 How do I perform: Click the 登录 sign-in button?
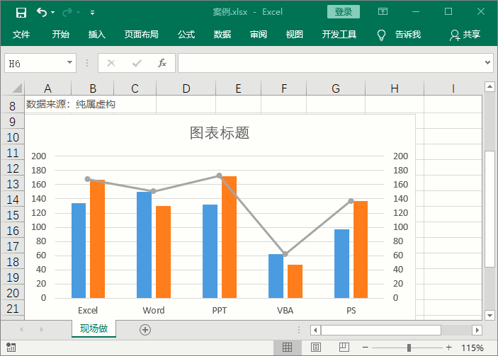coord(344,12)
